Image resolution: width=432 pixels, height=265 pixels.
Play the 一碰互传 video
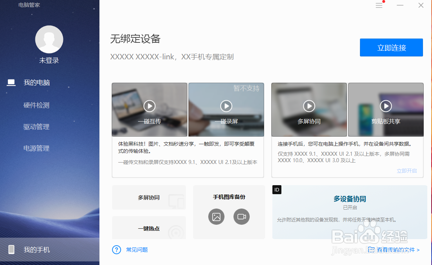coord(150,106)
